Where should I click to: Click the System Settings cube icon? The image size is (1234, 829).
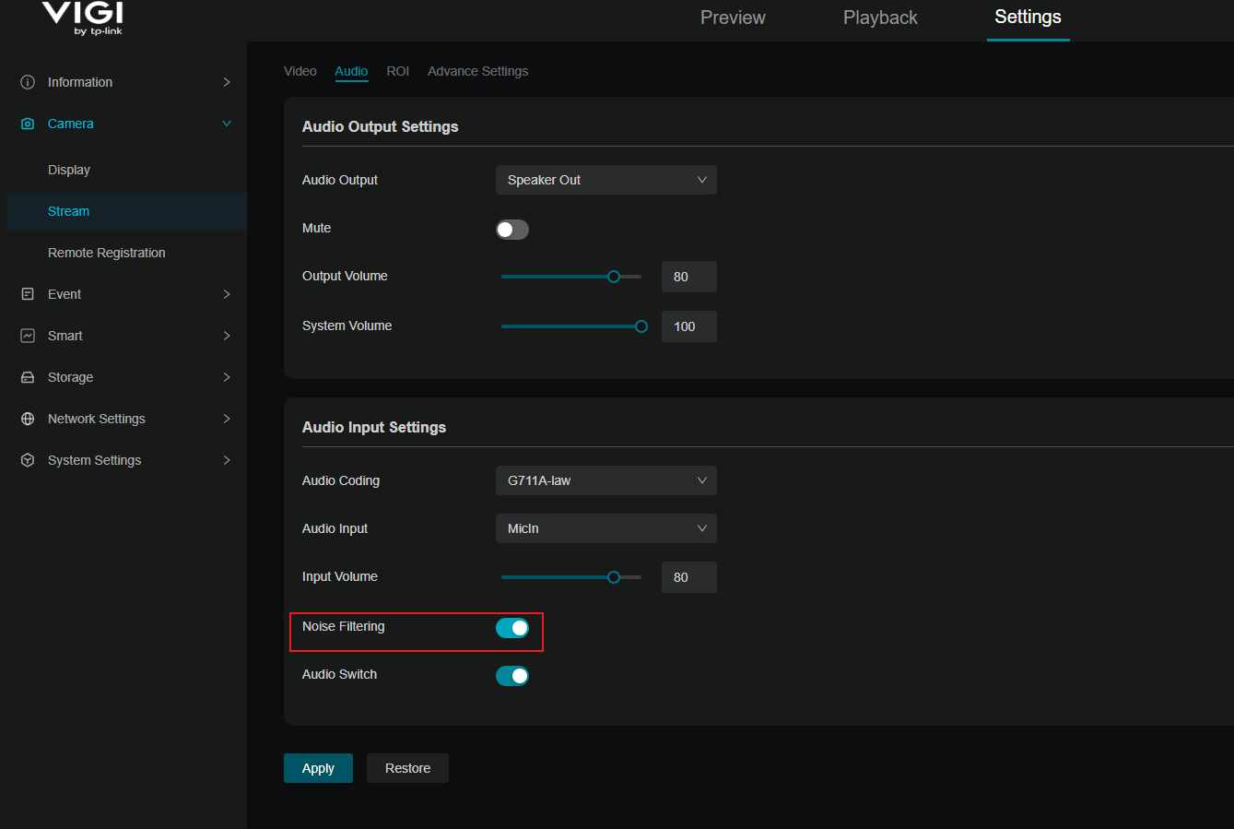(28, 460)
